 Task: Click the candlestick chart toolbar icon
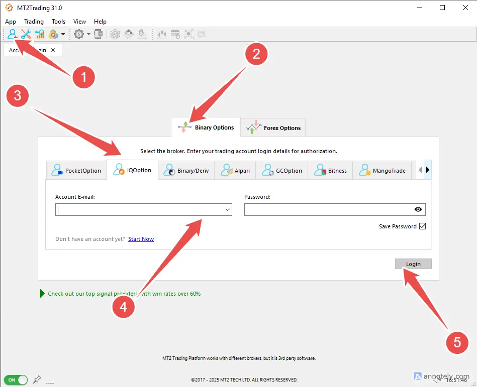(161, 34)
